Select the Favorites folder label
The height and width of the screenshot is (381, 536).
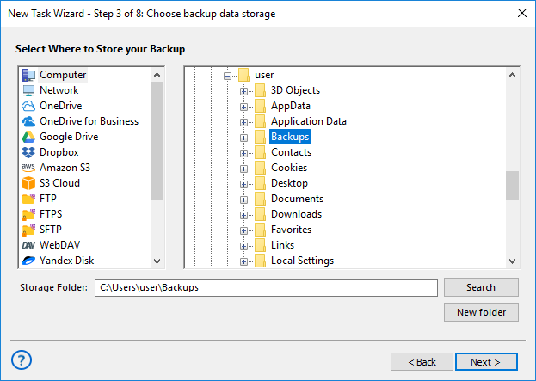[292, 230]
